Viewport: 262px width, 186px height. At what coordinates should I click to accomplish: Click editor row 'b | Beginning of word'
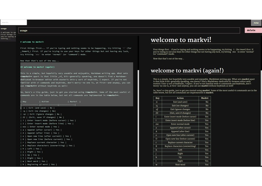click(38, 165)
